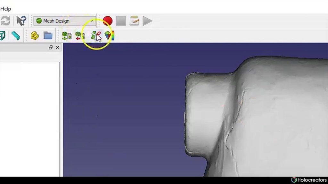Stop macro recording with the square button

[x=121, y=21]
